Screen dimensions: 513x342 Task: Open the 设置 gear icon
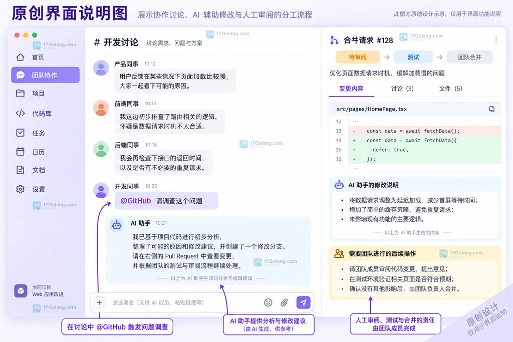(x=20, y=189)
